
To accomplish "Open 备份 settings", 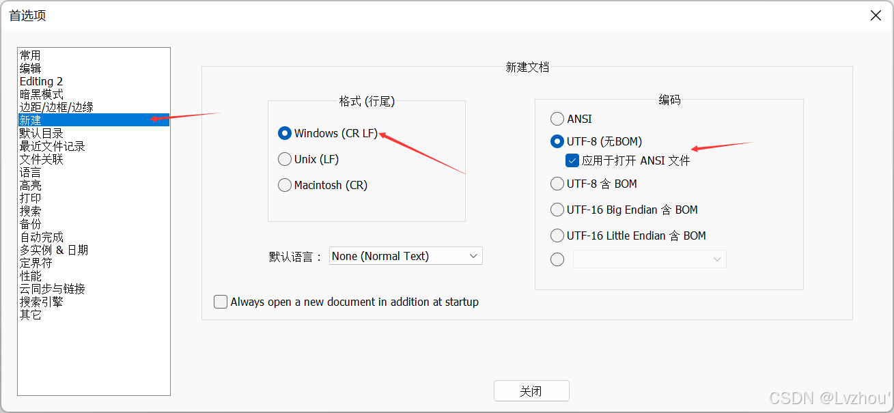I will point(94,224).
